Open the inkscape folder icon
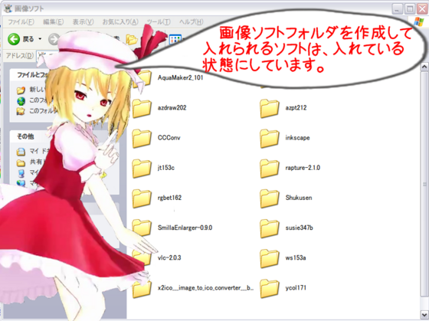The height and width of the screenshot is (321, 429). [x=270, y=139]
